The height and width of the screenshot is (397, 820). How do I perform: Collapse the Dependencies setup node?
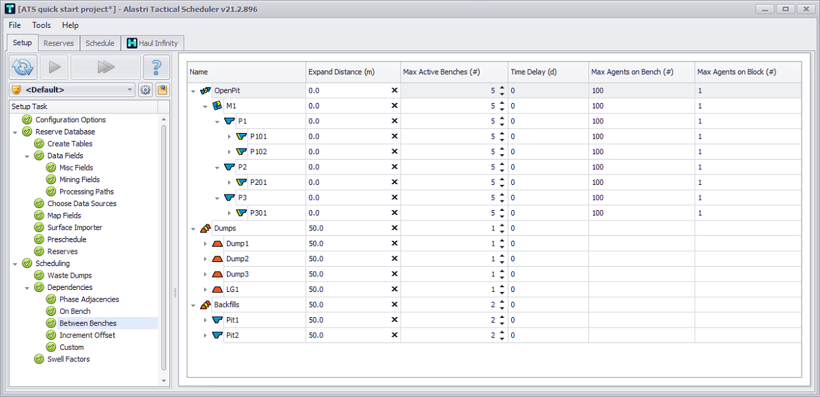tap(27, 287)
